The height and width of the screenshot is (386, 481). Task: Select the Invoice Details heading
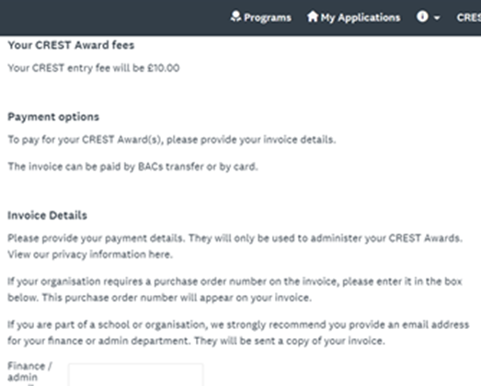[48, 216]
